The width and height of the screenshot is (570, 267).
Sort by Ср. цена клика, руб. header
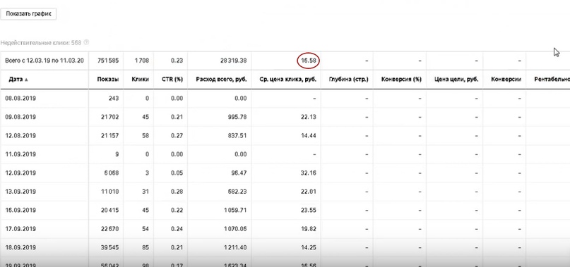pyautogui.click(x=287, y=80)
